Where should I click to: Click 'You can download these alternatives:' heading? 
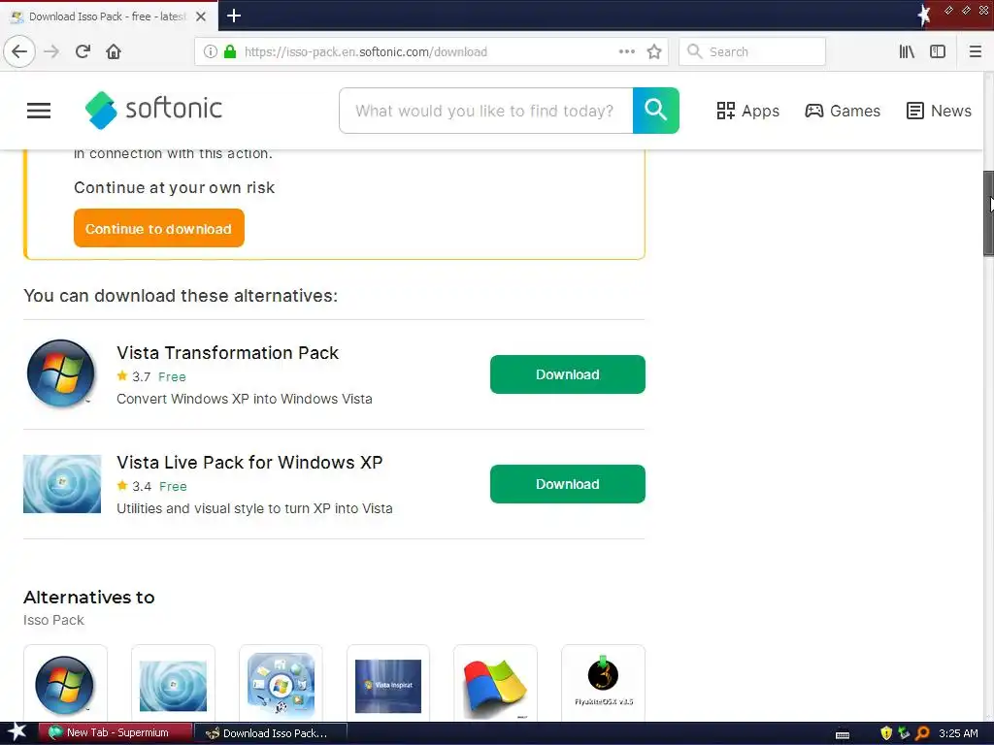coord(181,296)
